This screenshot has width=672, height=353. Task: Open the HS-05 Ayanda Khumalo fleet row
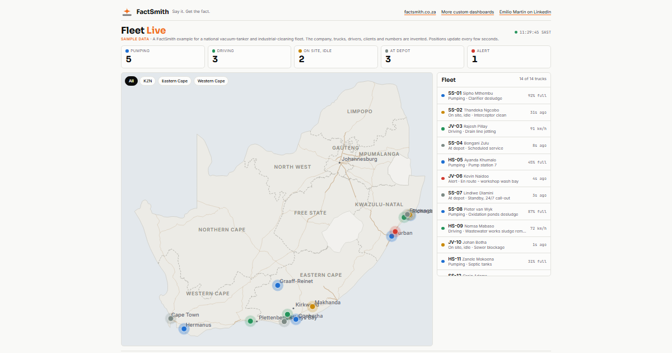coord(494,162)
